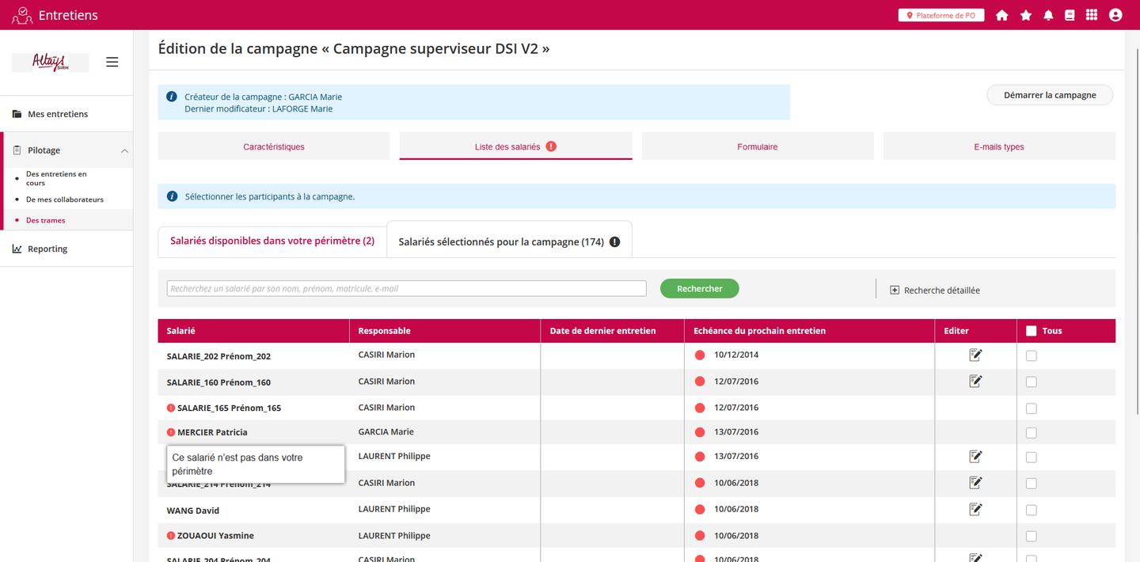The image size is (1140, 562).
Task: Collapse the Pilotage sidebar section
Action: 124,150
